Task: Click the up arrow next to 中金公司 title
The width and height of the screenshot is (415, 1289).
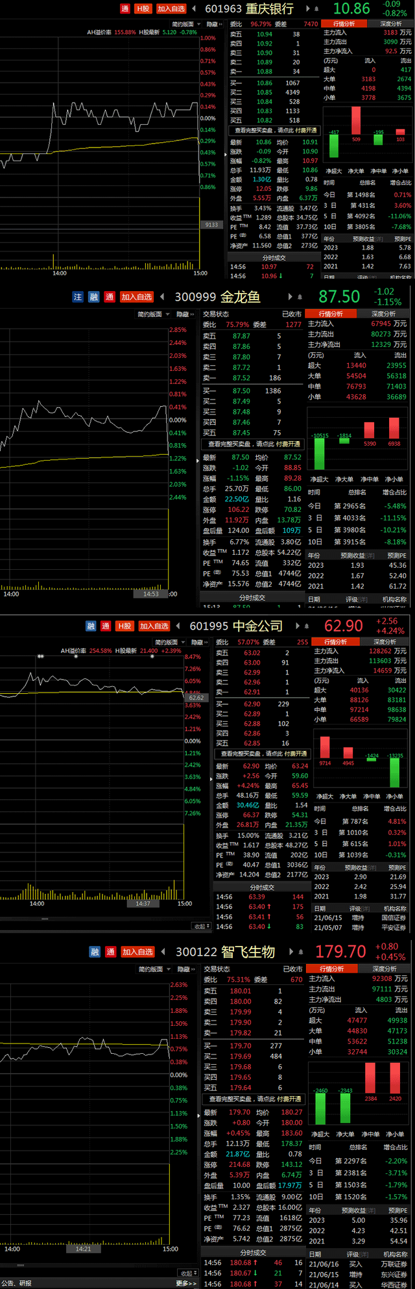Action: click(307, 626)
